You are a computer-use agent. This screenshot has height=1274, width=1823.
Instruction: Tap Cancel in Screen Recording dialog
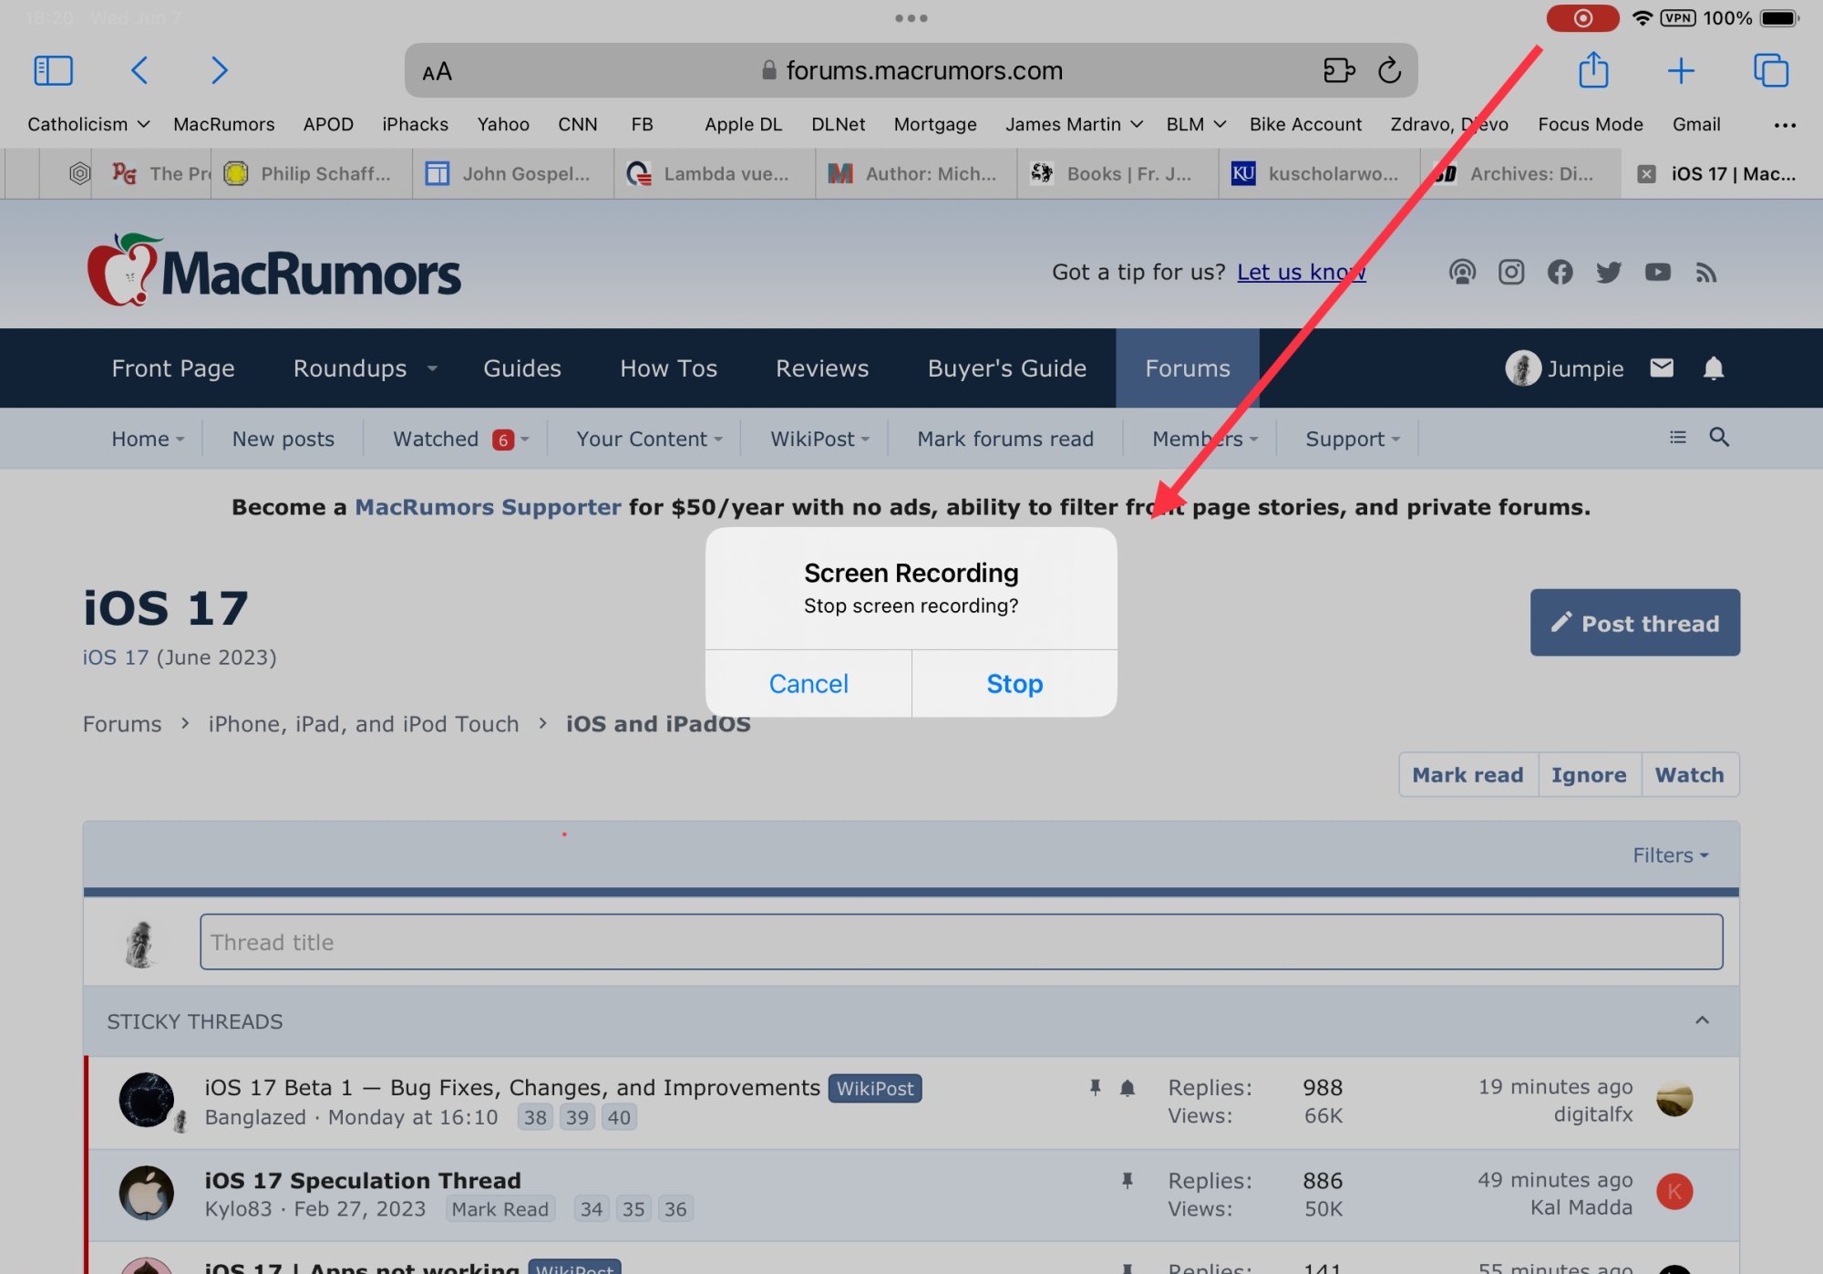point(809,684)
